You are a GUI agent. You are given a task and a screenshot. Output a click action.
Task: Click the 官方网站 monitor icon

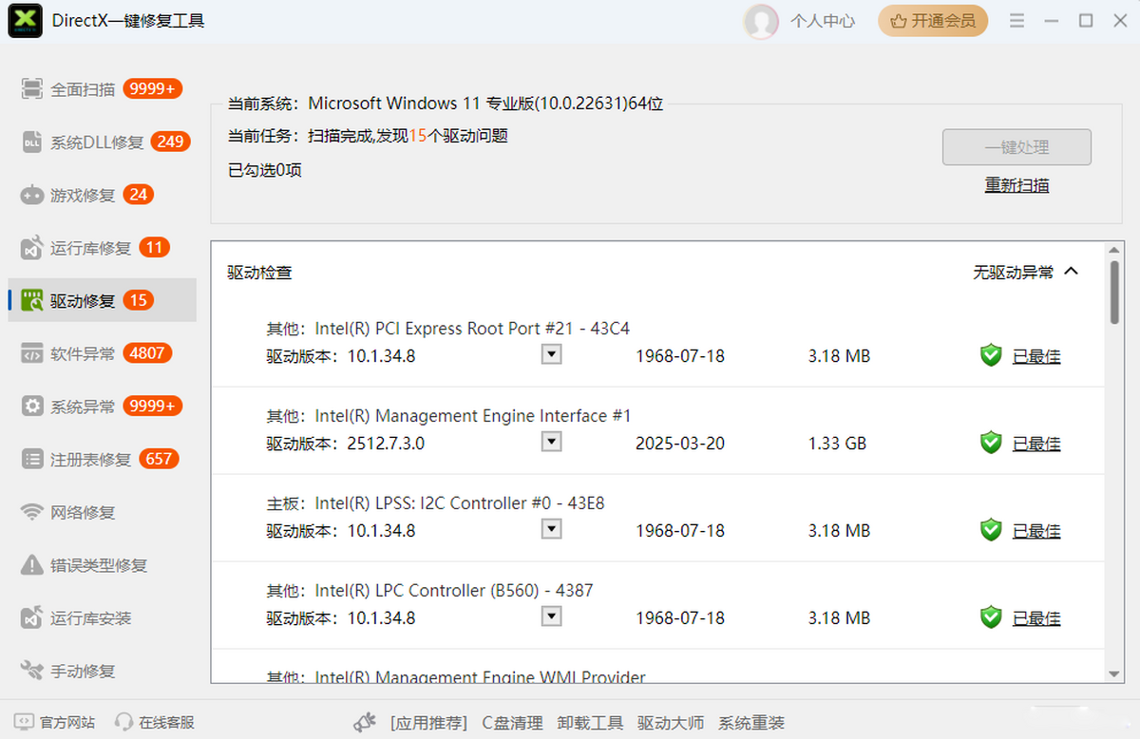point(24,723)
